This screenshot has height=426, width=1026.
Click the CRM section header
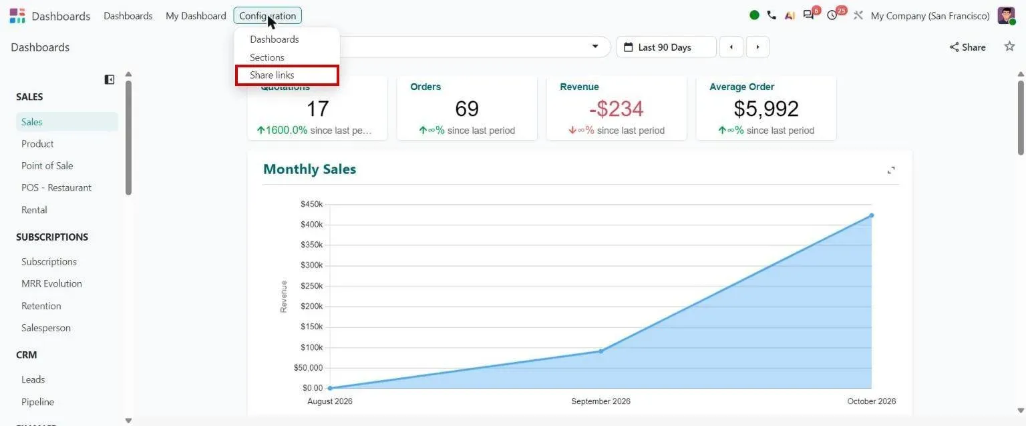coord(27,355)
